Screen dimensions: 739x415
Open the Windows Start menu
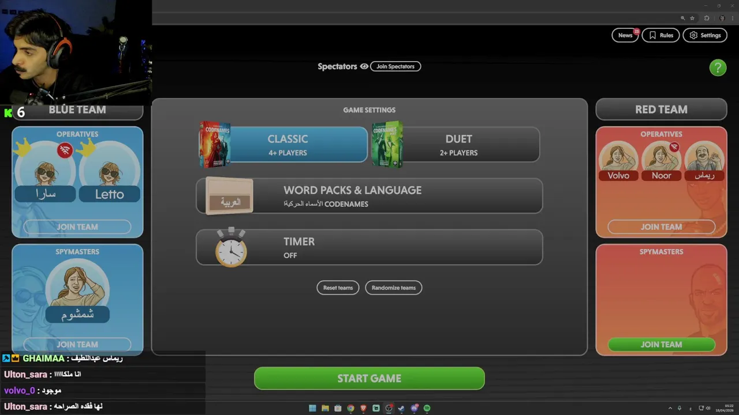tap(312, 408)
